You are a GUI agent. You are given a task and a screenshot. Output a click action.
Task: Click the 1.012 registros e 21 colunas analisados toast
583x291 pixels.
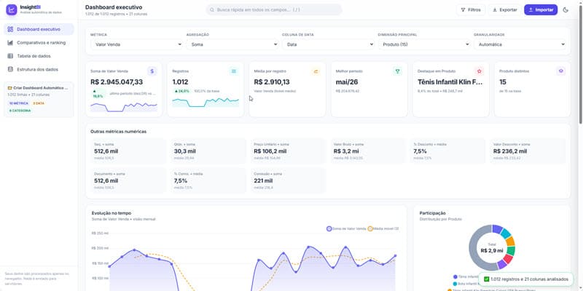point(525,279)
